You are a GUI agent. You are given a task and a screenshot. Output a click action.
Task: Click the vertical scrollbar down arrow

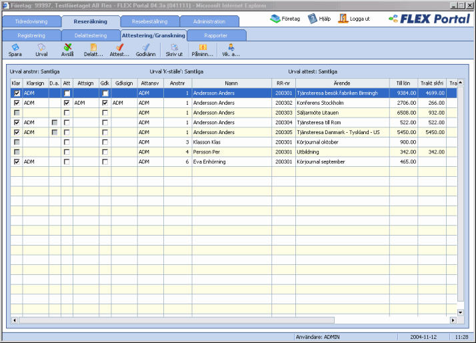(x=459, y=312)
